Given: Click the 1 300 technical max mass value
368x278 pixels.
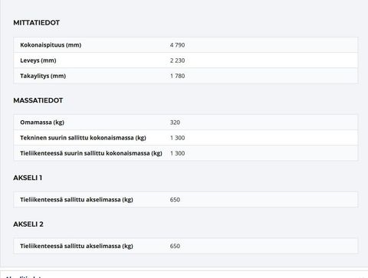Looking at the screenshot, I should click(x=177, y=138).
